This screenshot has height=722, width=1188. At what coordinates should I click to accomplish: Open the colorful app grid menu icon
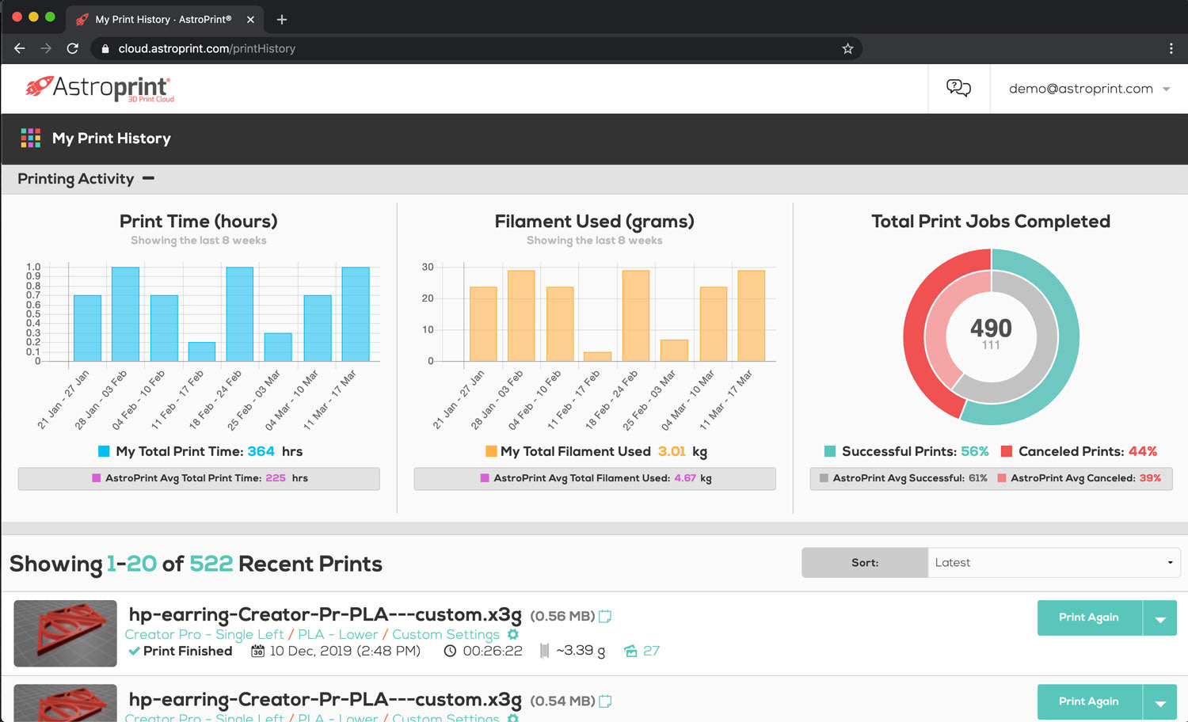coord(30,138)
